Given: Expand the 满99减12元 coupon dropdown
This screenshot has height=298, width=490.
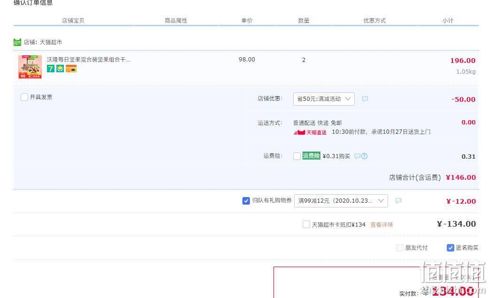Looking at the screenshot, I should (341, 201).
